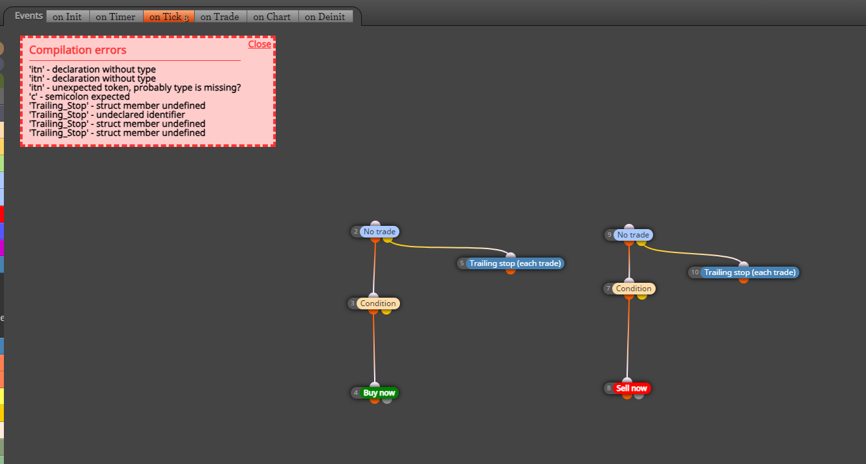Click the 'c' - semicolon expected error
866x464 pixels.
[80, 96]
